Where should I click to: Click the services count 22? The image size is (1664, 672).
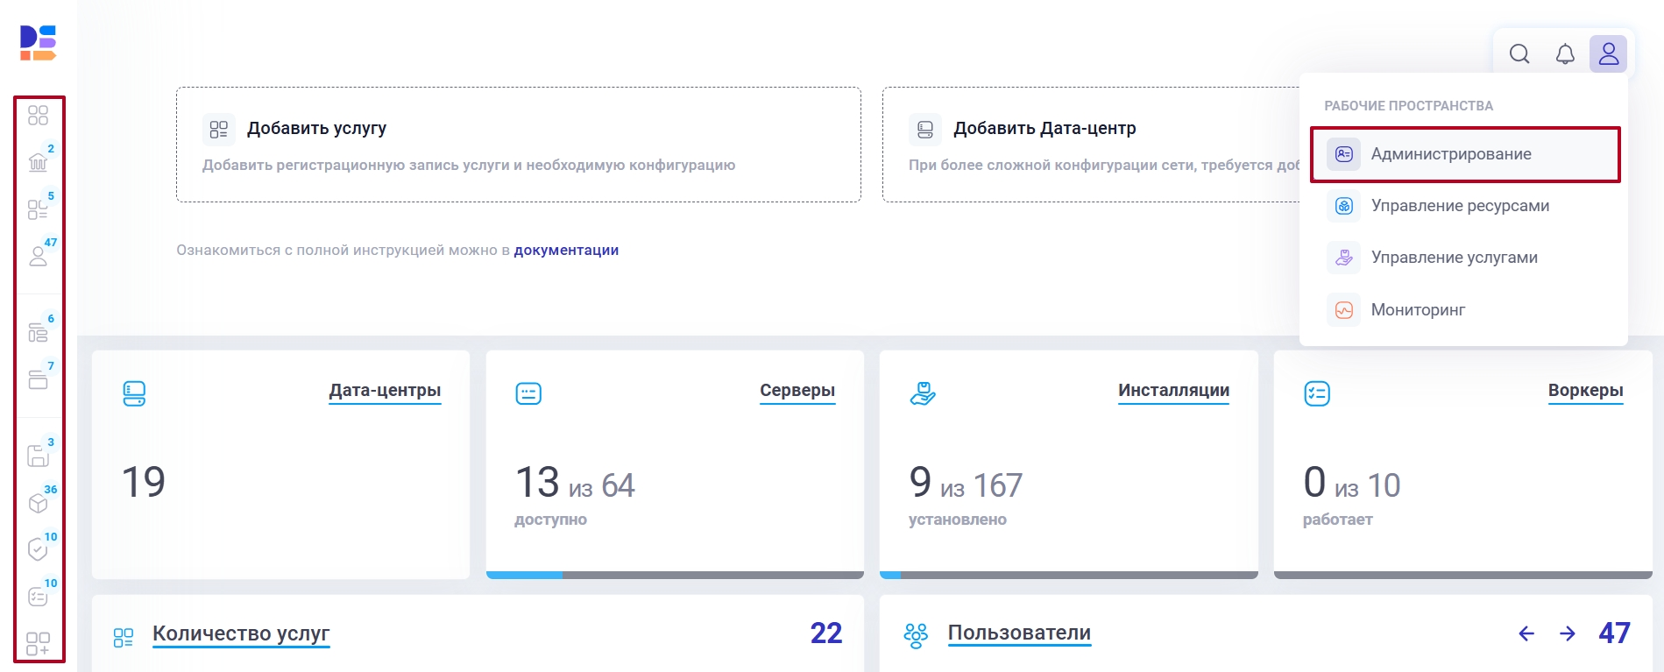tap(826, 633)
